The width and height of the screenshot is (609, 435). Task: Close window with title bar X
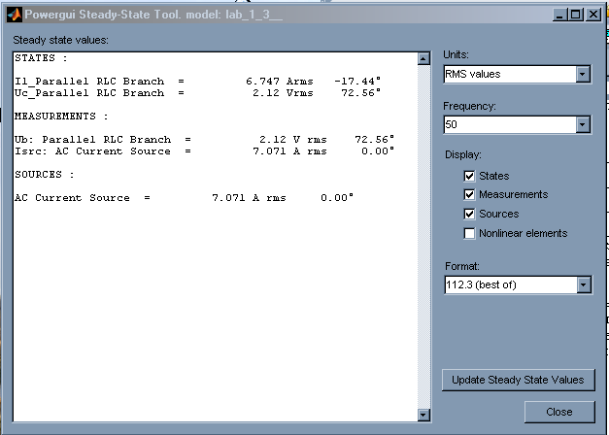593,15
